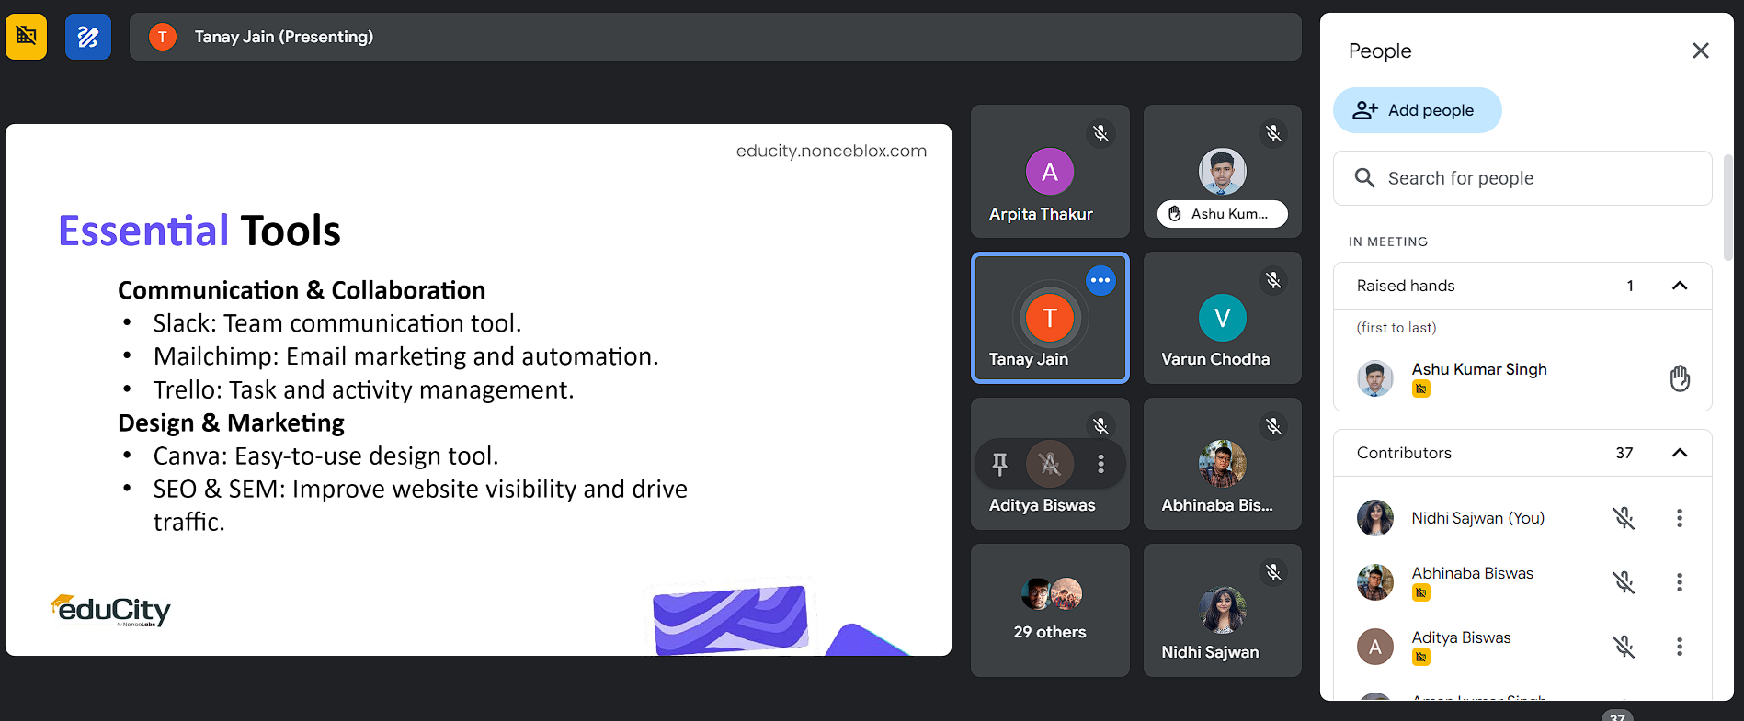Open three-dot menu on Aditya Biswas tile

pyautogui.click(x=1100, y=464)
